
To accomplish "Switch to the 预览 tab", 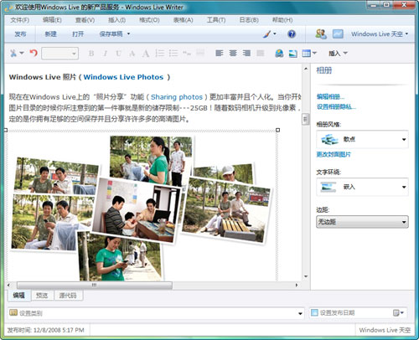I will click(x=42, y=296).
